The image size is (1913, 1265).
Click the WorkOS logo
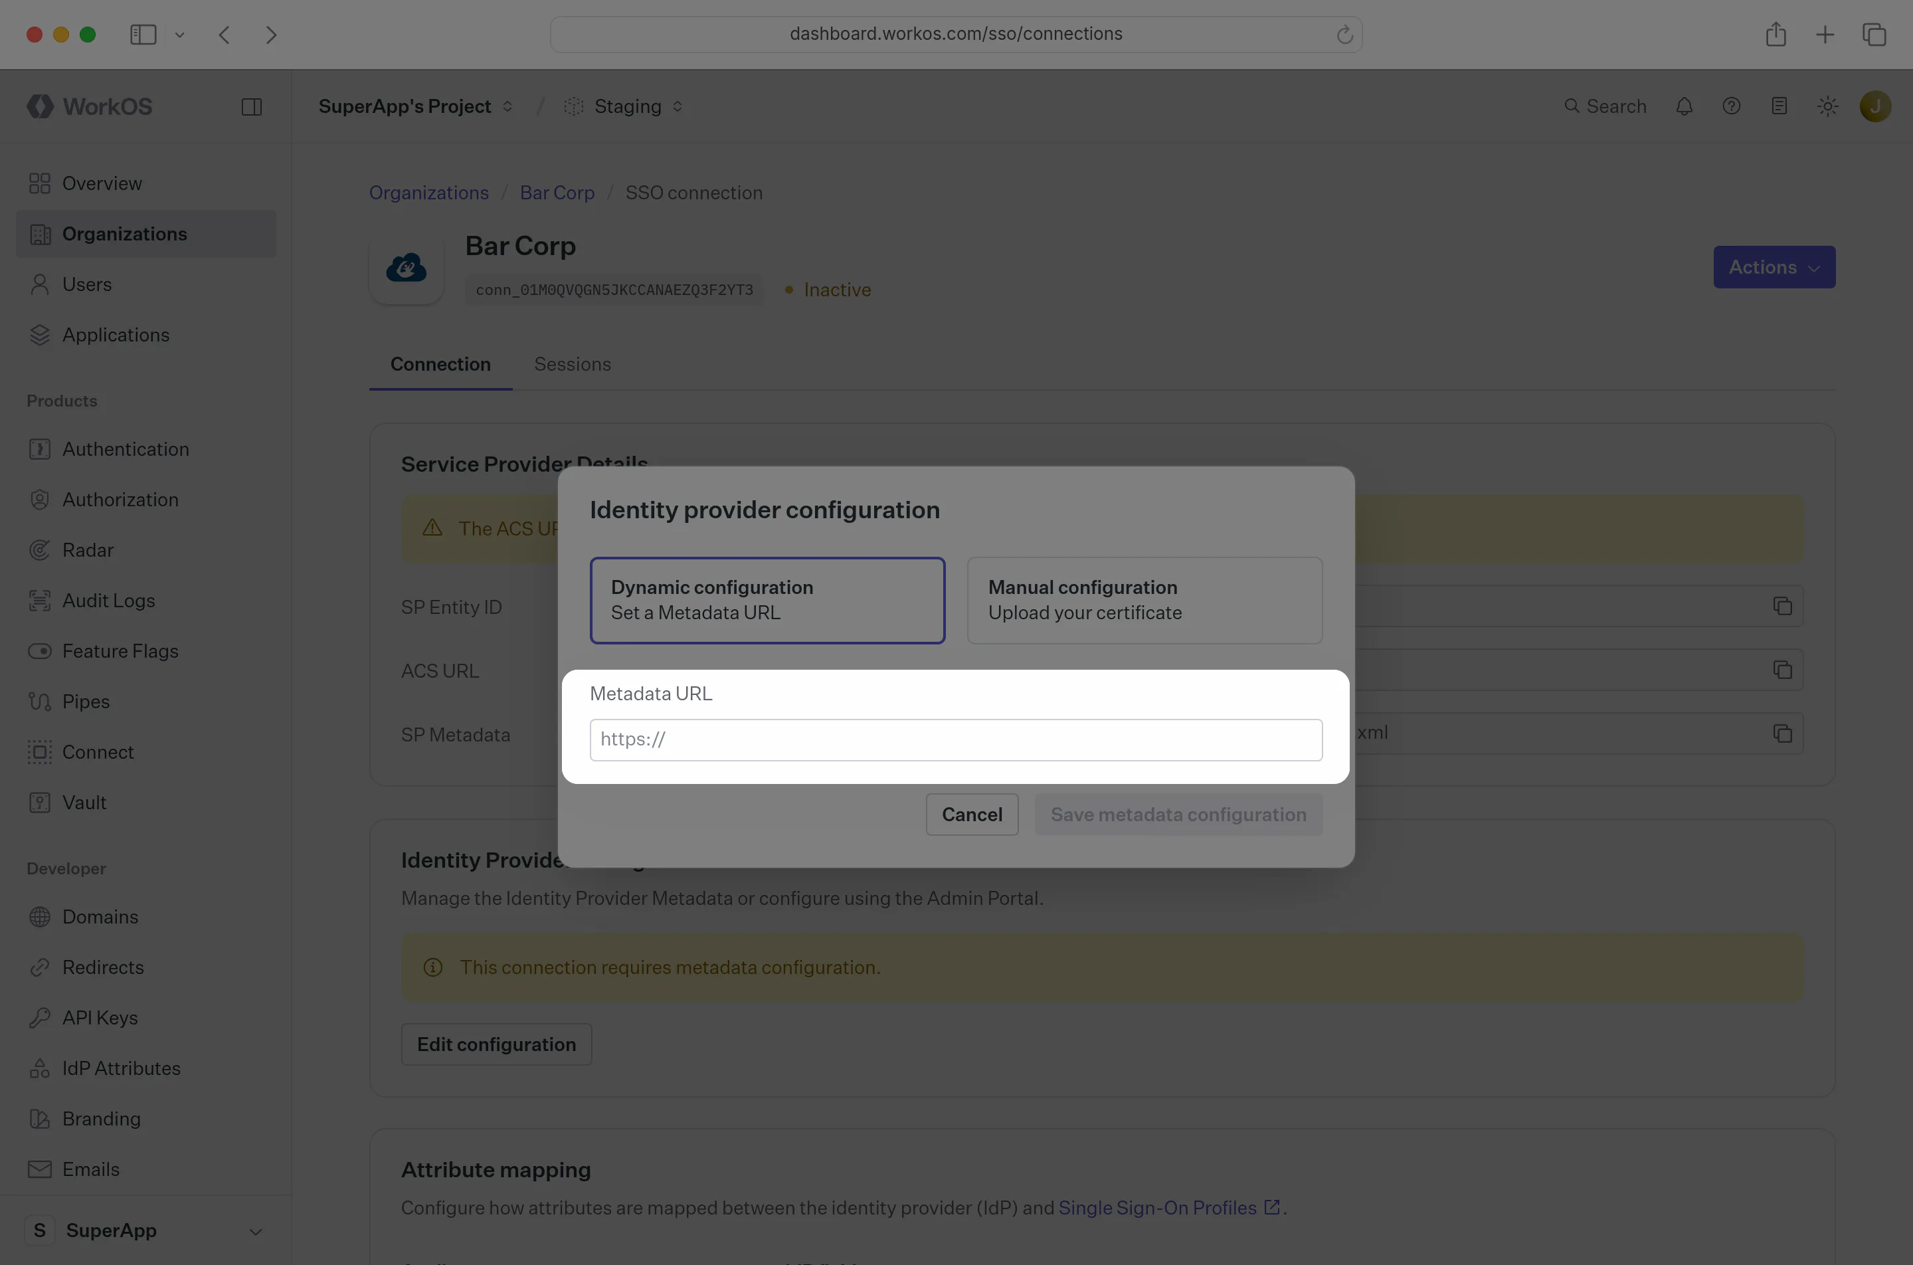click(x=90, y=106)
